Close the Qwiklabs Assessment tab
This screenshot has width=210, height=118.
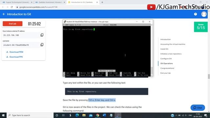tap(64, 2)
